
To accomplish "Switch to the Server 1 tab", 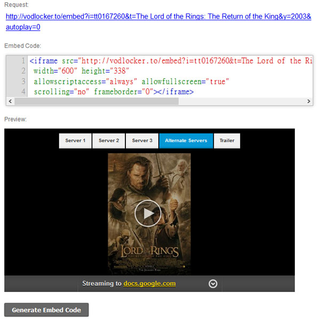I will coord(75,141).
